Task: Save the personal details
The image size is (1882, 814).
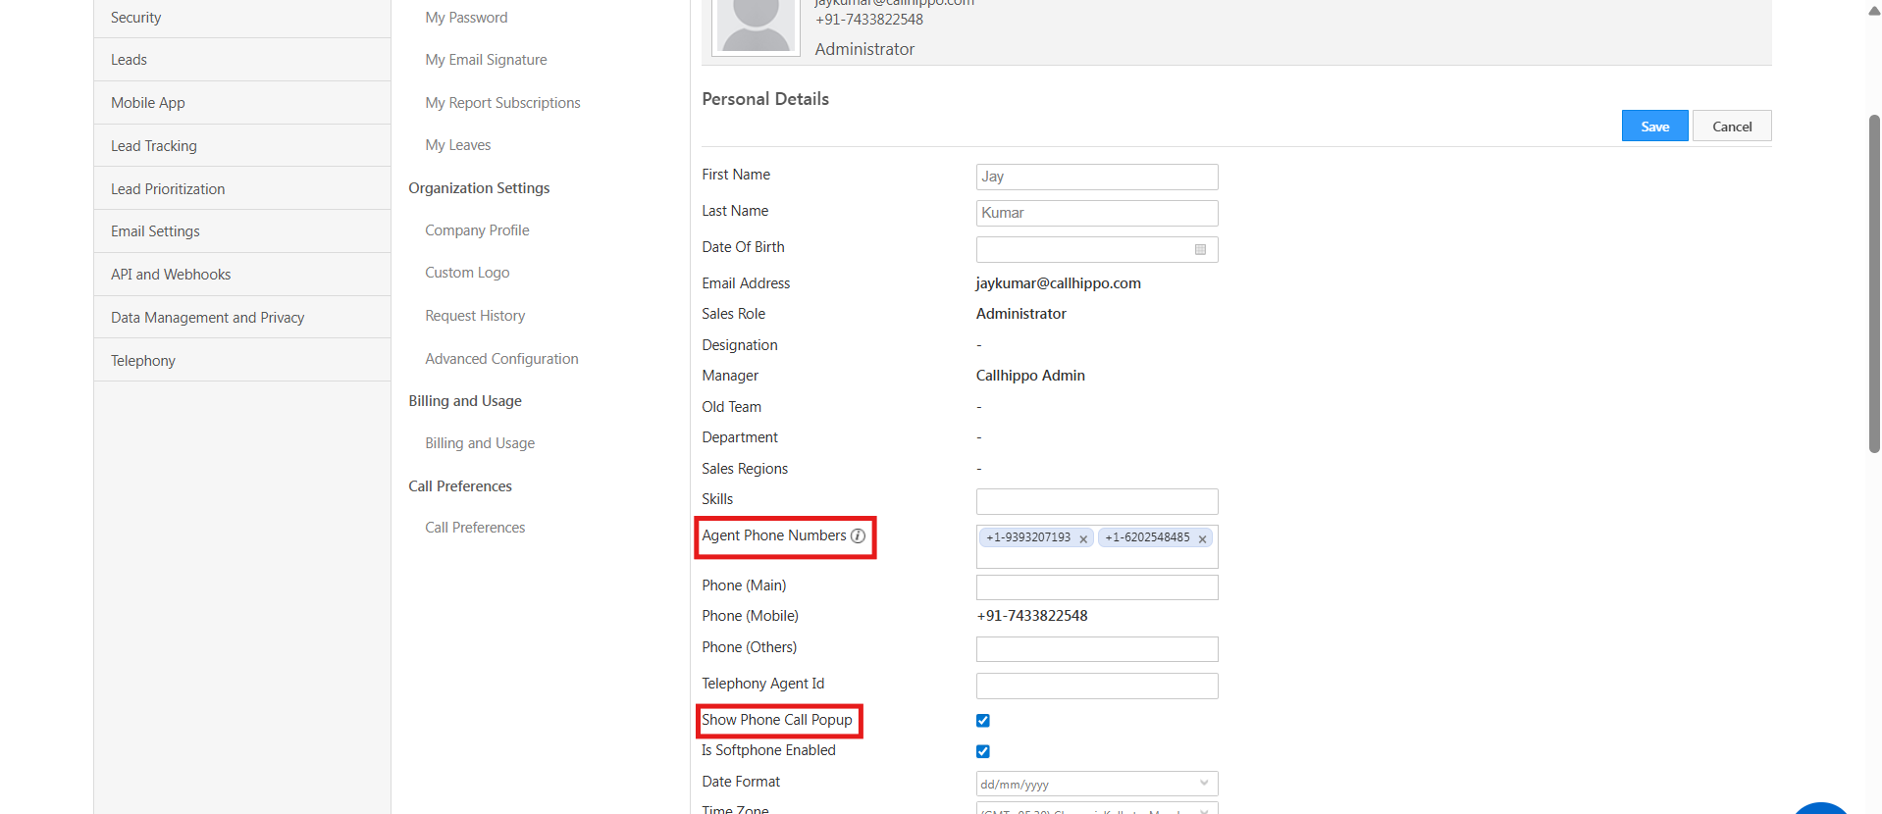Action: coord(1654,126)
